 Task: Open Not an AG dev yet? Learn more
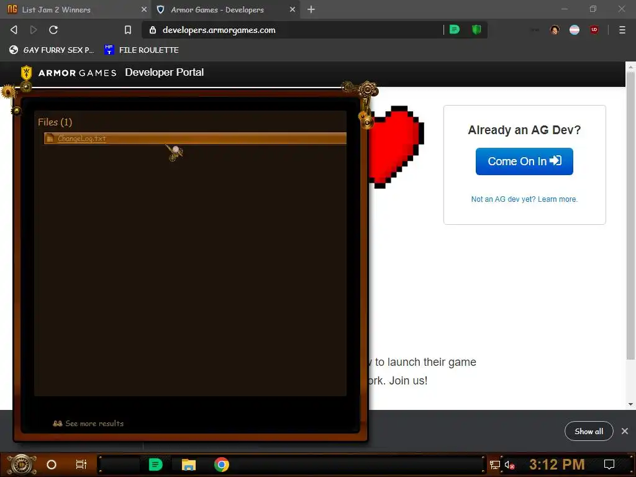coord(524,199)
